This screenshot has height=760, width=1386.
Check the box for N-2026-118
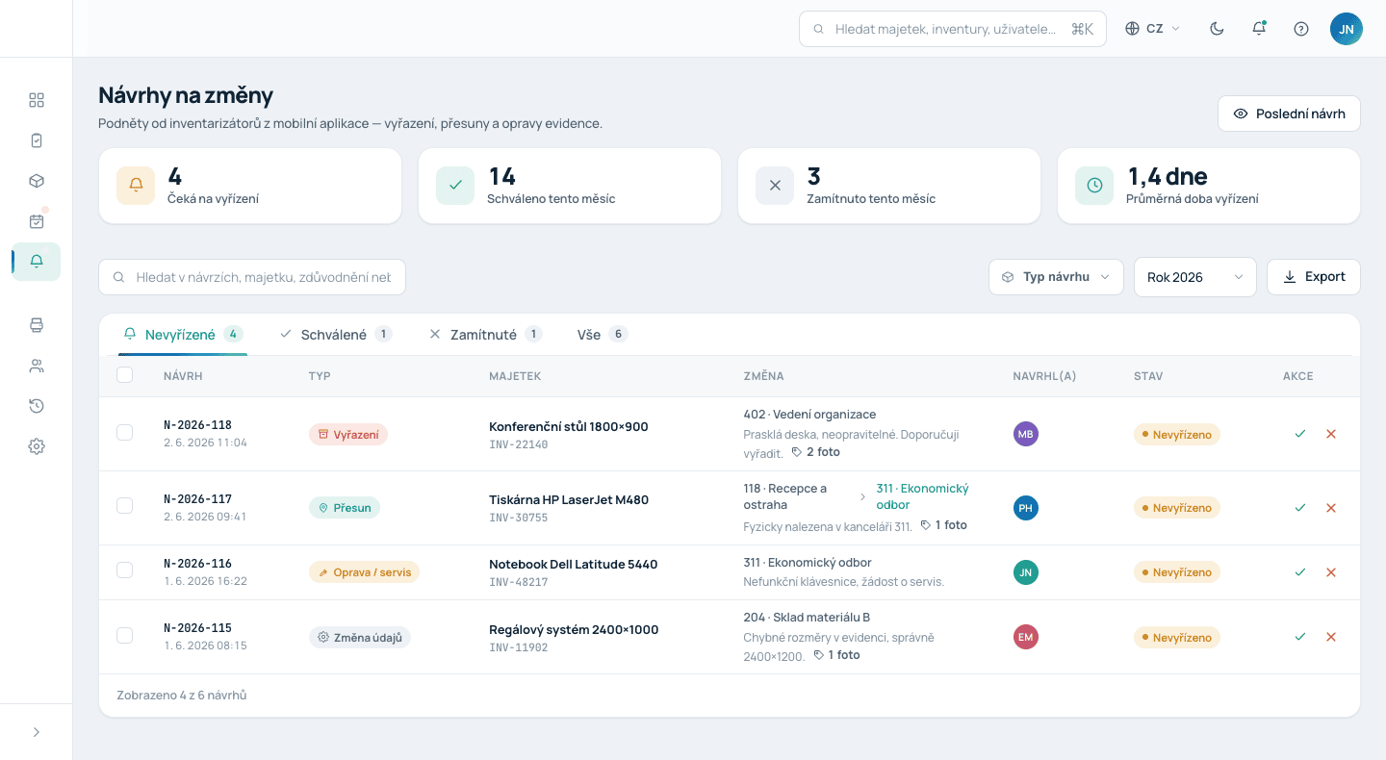click(125, 433)
